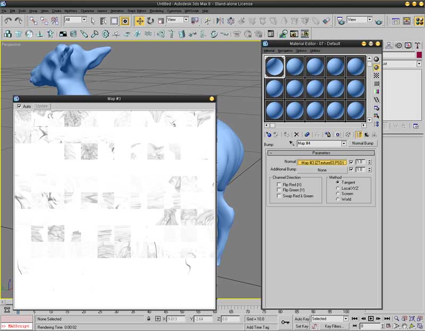425x331 pixels.
Task: Choose the Select Object arrow tool
Action: pos(93,21)
